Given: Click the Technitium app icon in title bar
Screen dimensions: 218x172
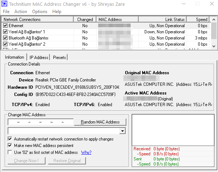Looking at the screenshot, I should tap(4, 4).
